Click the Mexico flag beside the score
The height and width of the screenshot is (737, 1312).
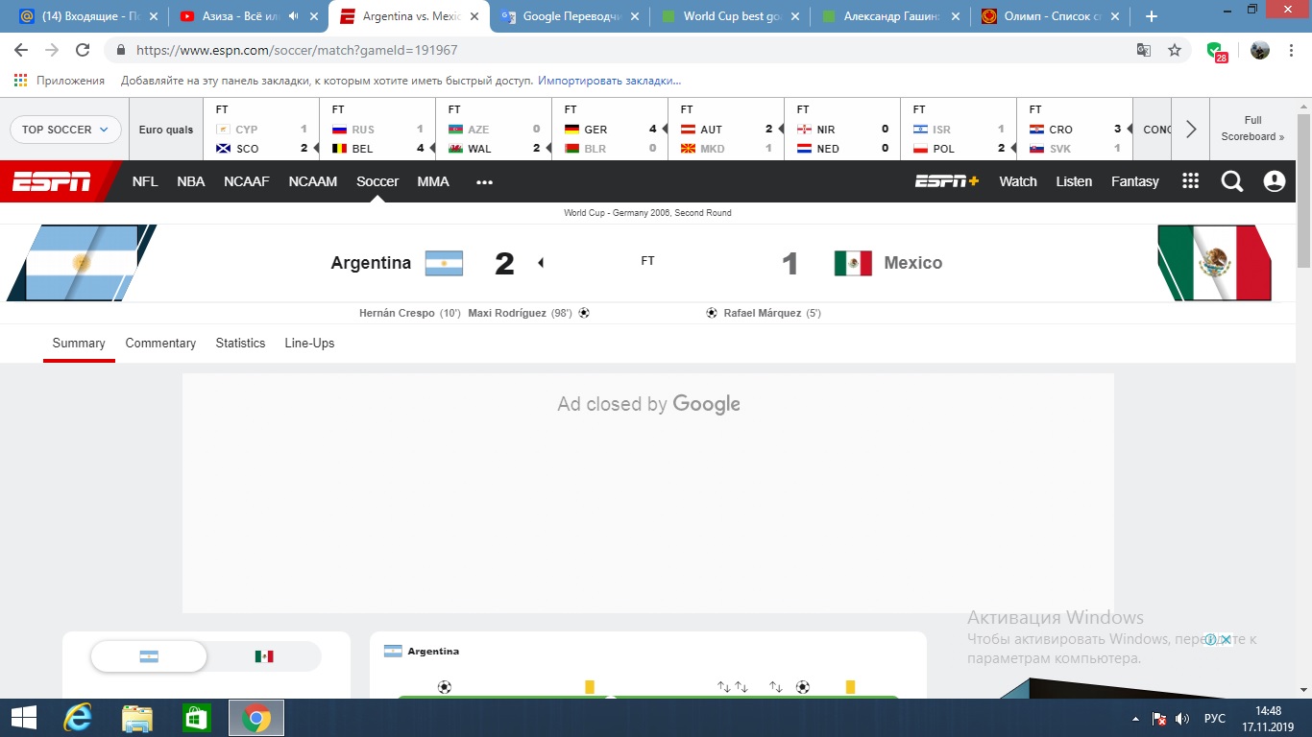pyautogui.click(x=853, y=263)
